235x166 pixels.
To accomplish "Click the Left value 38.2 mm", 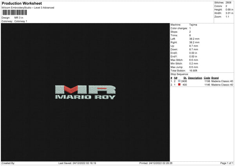I will (x=194, y=39).
